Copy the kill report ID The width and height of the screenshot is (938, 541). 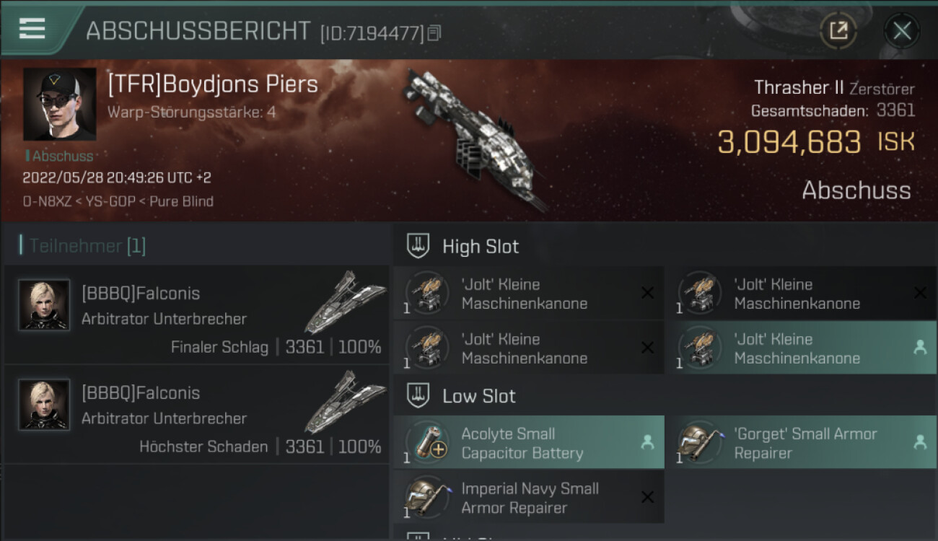coord(434,33)
